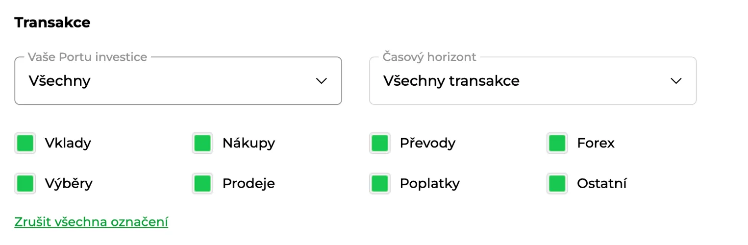Click the Prodeje label text

(x=249, y=183)
